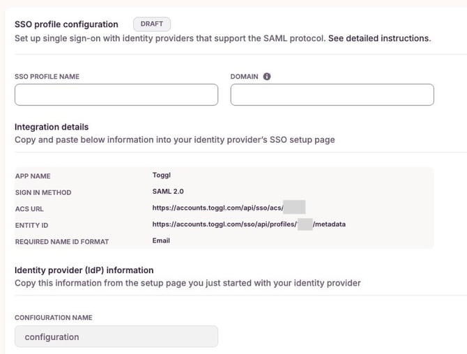
Task: Click the 'Email' name ID format value
Action: (x=161, y=241)
